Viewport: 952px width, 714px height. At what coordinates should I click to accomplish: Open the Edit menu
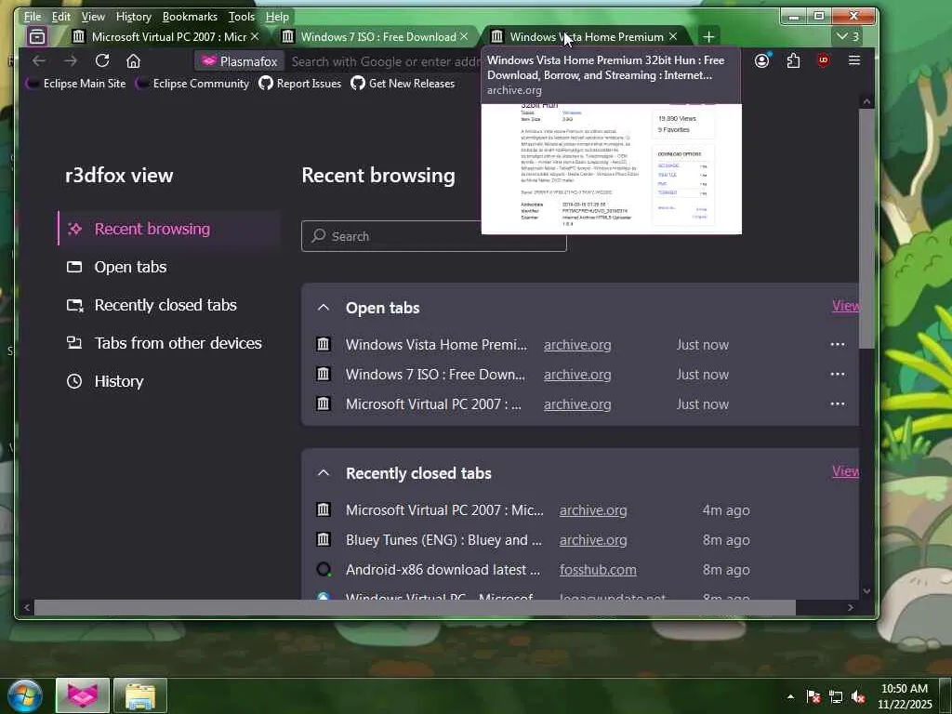click(60, 17)
